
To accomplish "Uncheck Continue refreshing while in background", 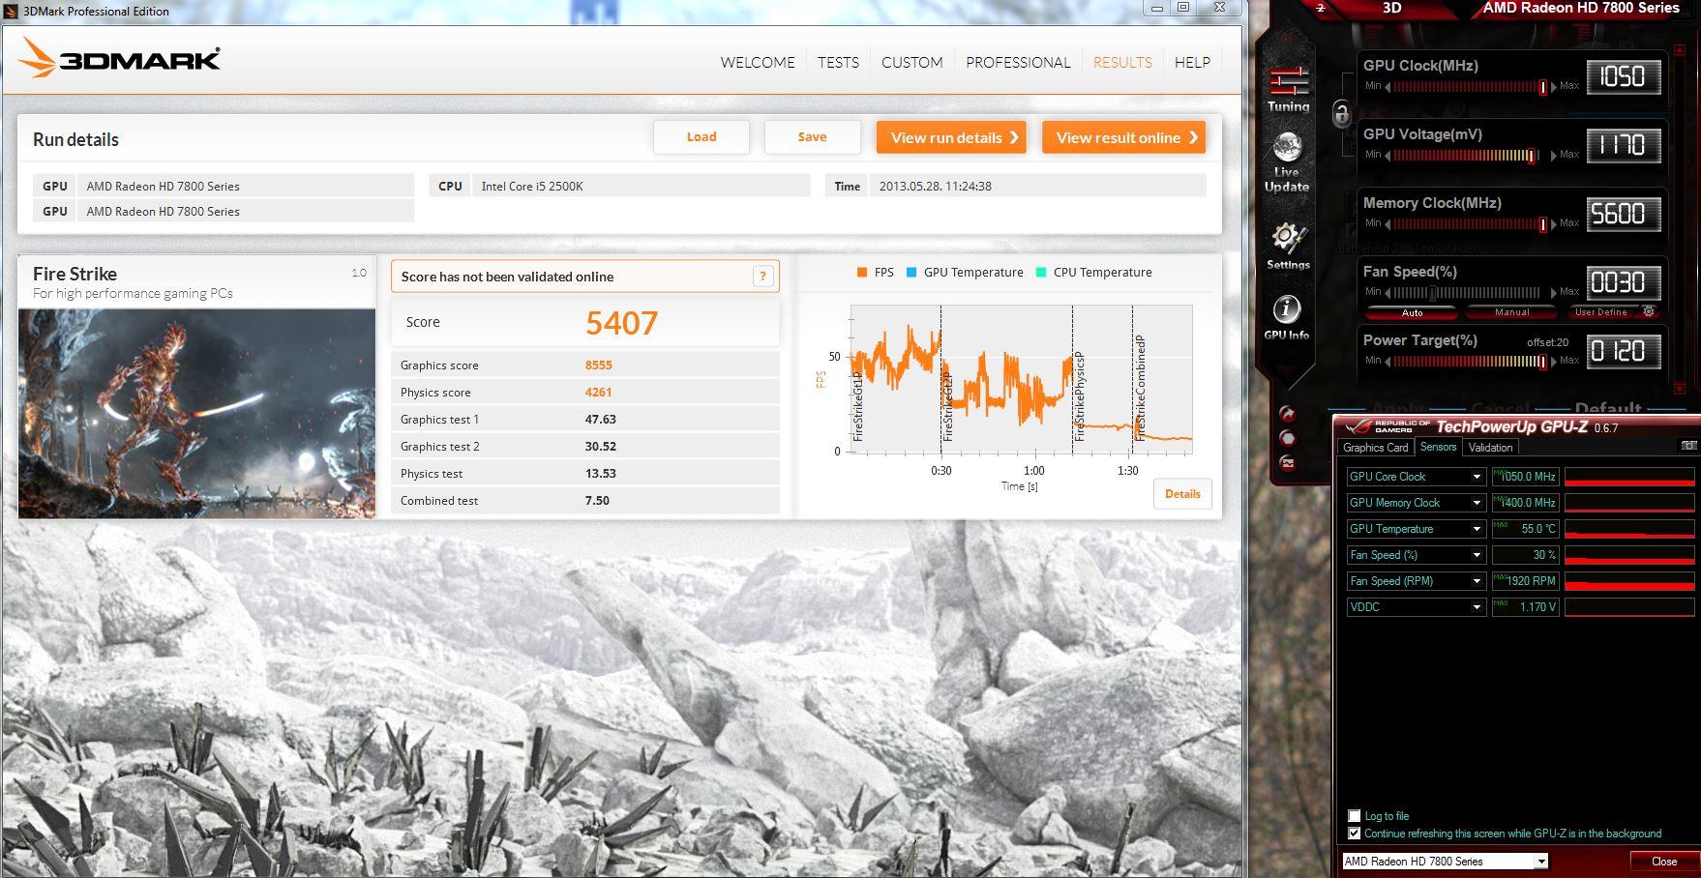I will click(1355, 834).
